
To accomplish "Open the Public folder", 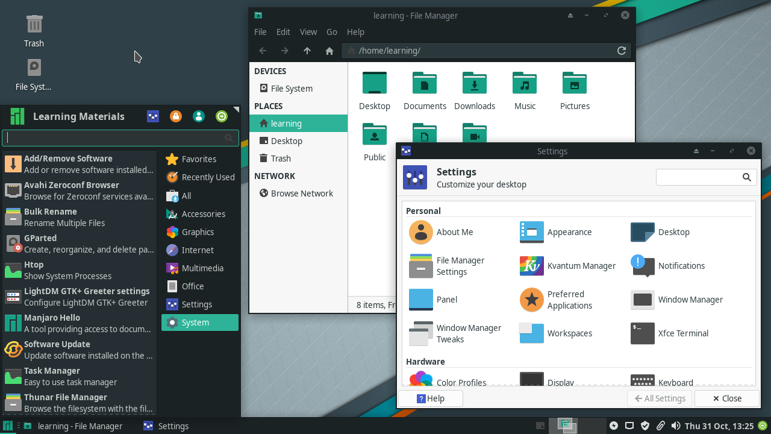I will tap(375, 142).
